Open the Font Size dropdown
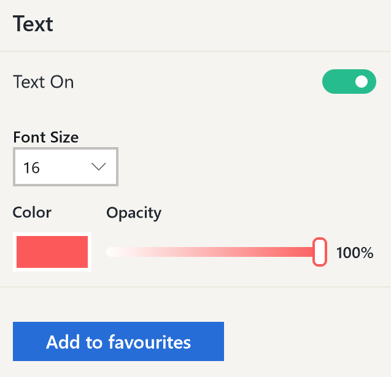Viewport: 391px width, 377px height. [x=66, y=167]
